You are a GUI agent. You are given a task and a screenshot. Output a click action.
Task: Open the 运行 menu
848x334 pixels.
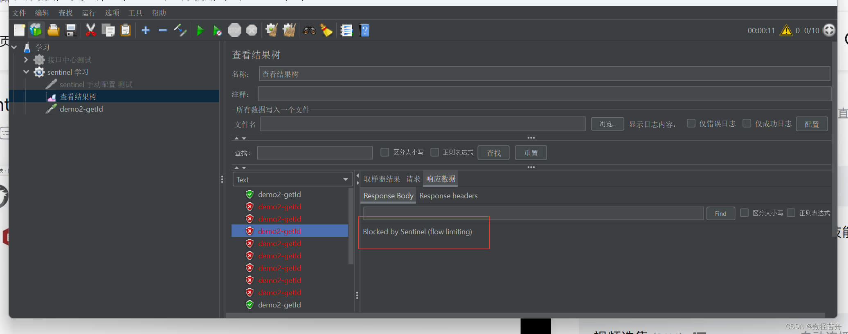(x=89, y=13)
